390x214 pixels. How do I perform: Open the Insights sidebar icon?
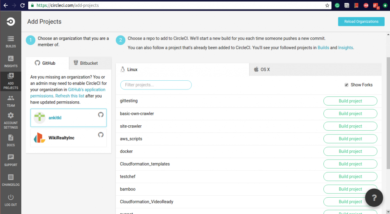(11, 59)
